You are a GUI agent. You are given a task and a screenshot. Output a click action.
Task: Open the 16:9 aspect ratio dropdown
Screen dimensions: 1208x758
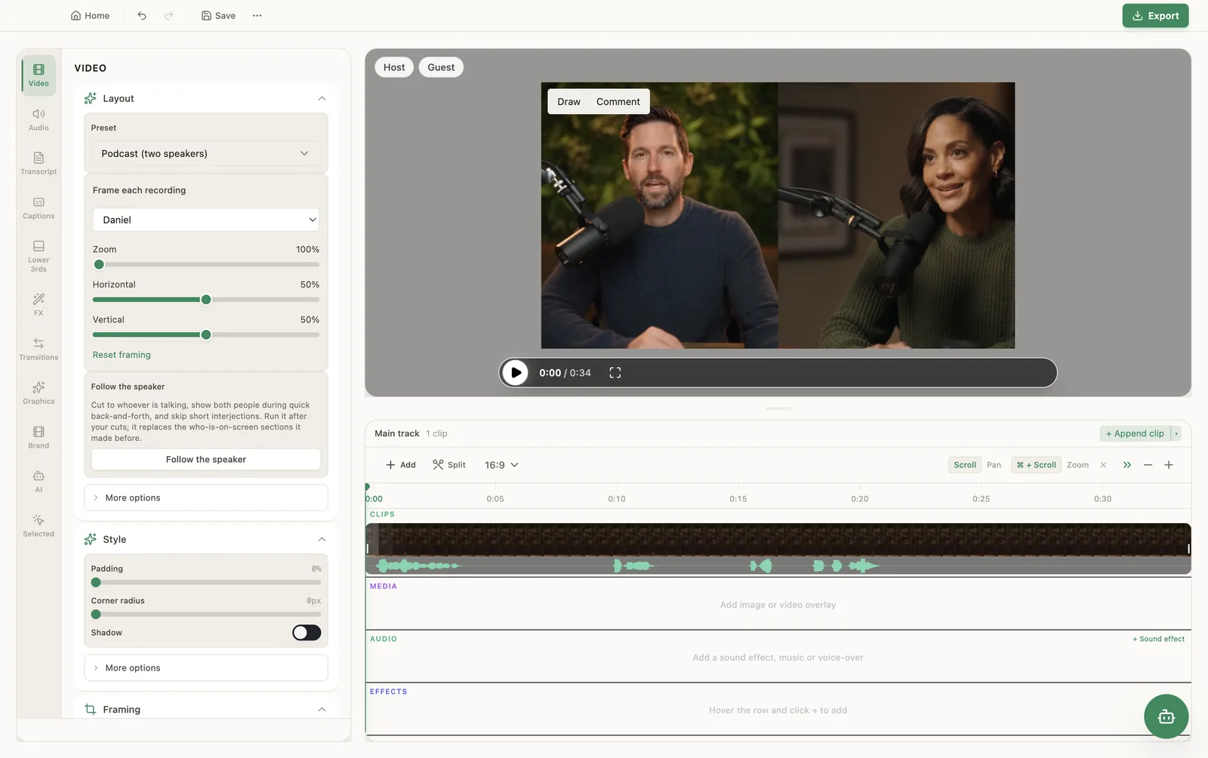tap(501, 465)
